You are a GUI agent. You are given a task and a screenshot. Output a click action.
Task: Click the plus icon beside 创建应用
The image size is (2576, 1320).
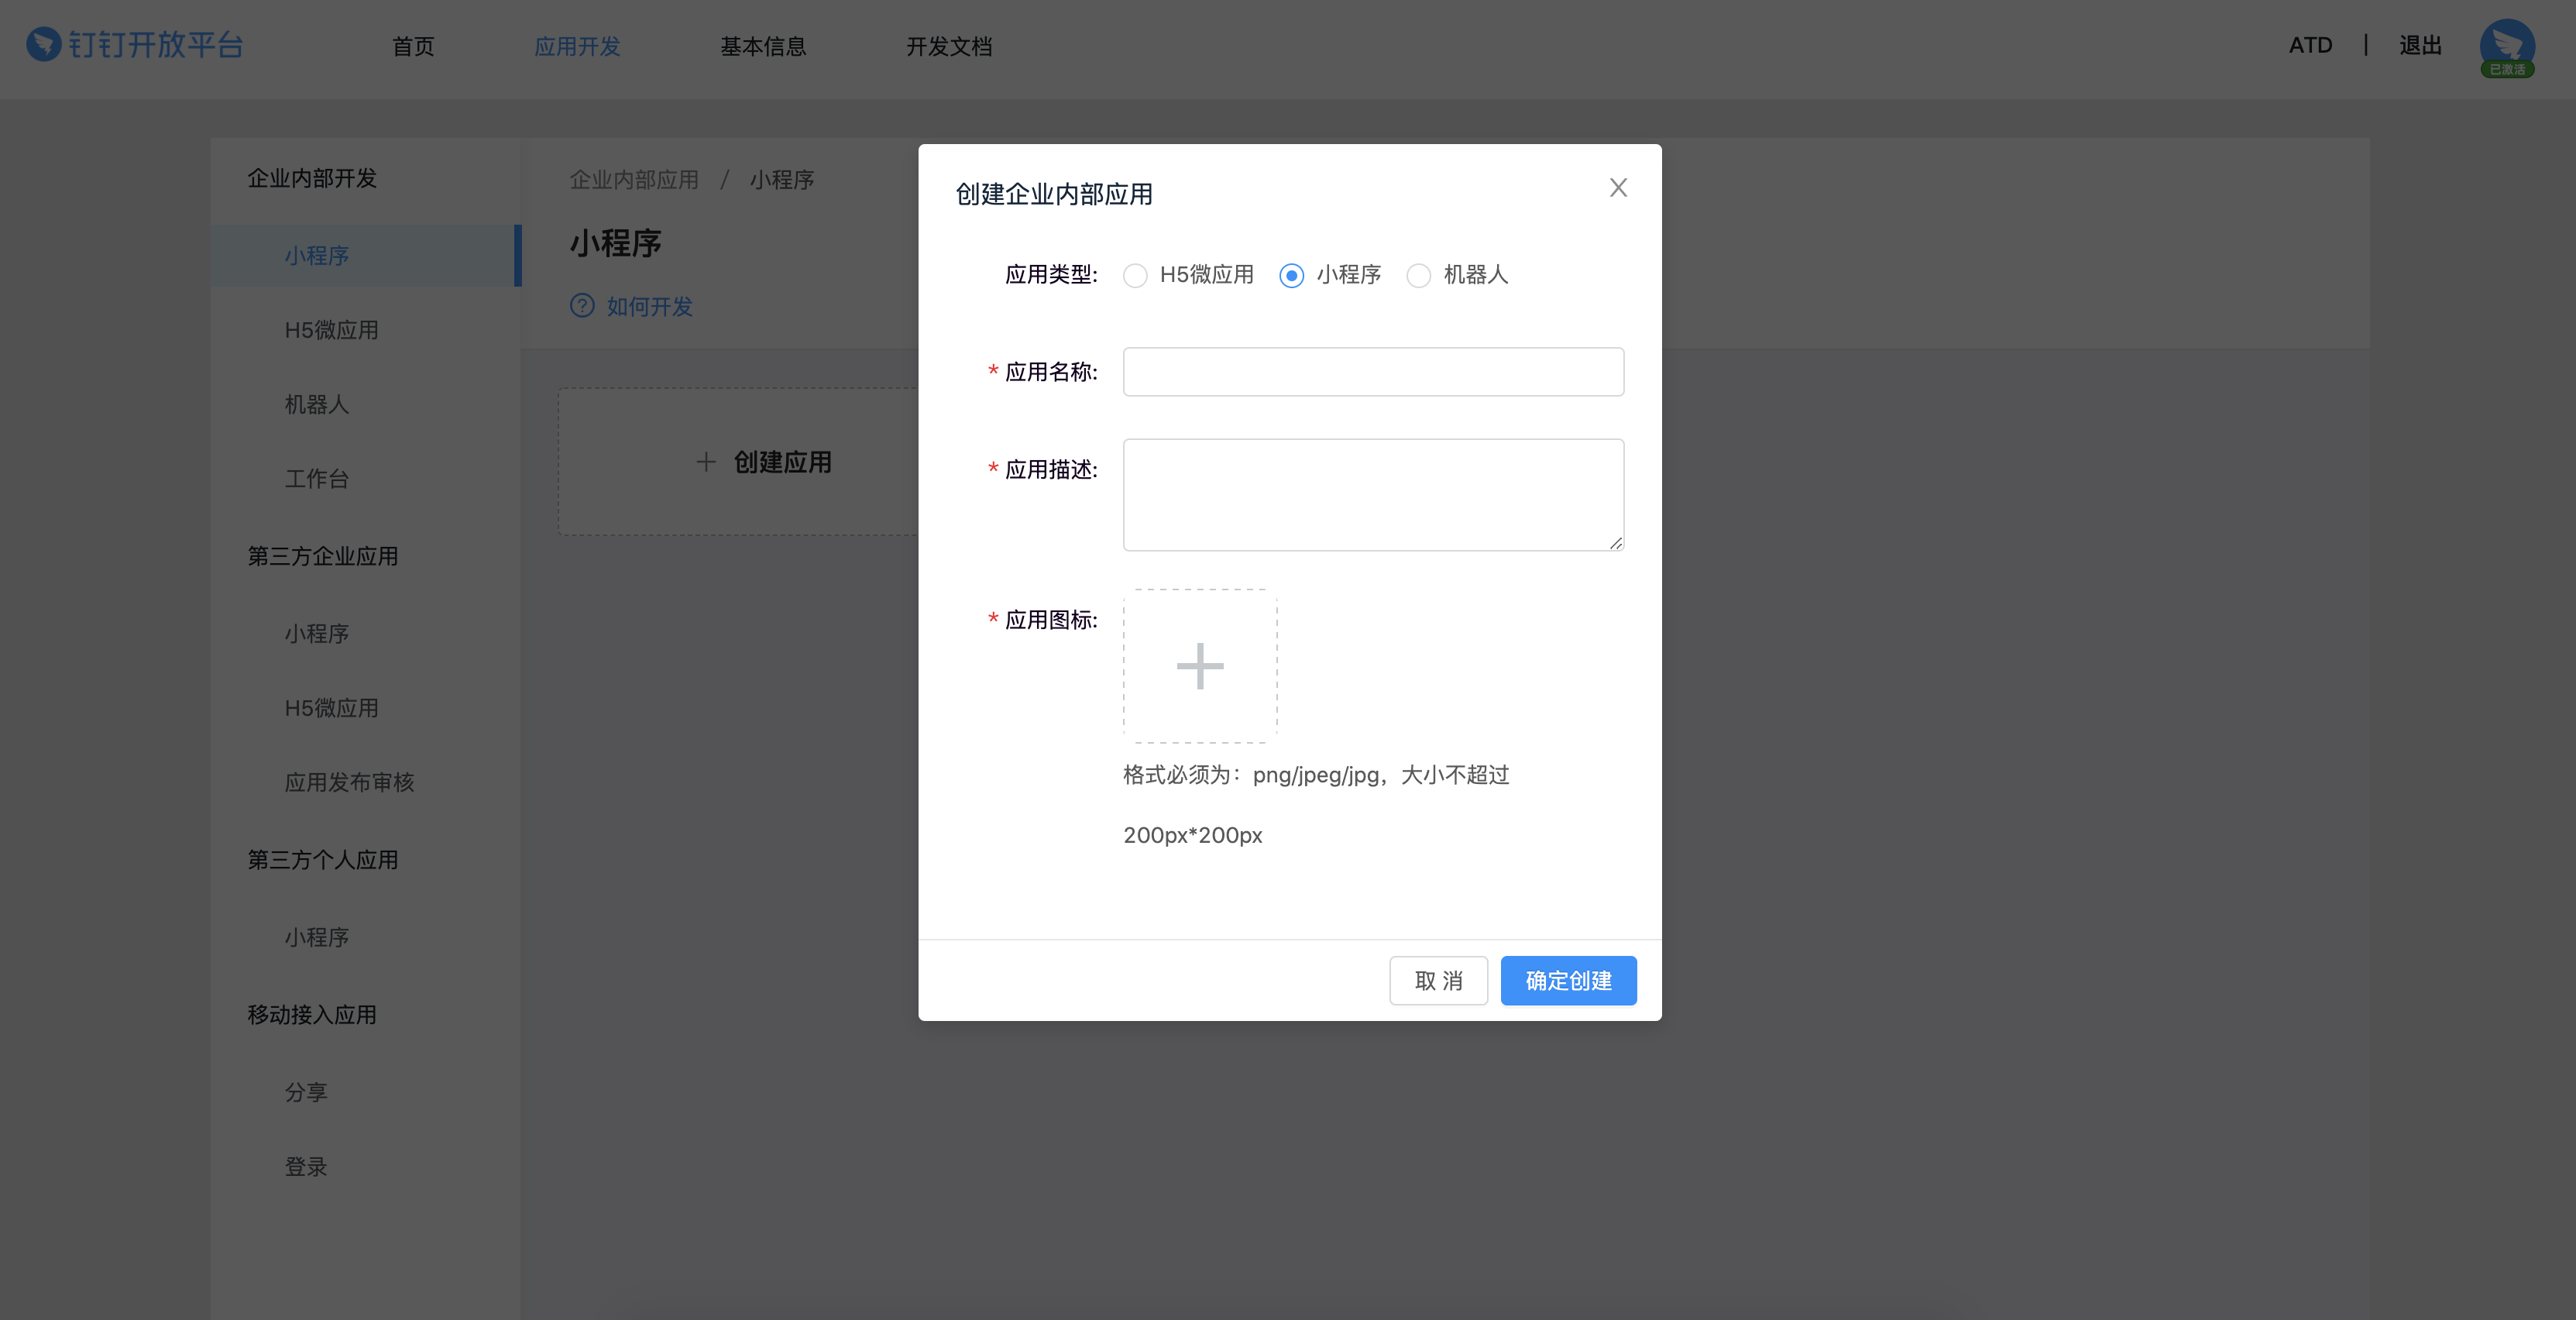pyautogui.click(x=706, y=462)
